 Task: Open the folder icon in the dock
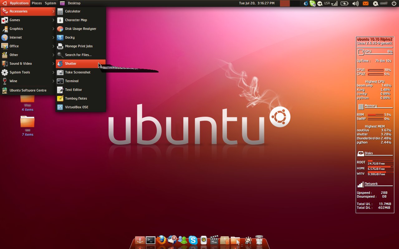click(235, 241)
